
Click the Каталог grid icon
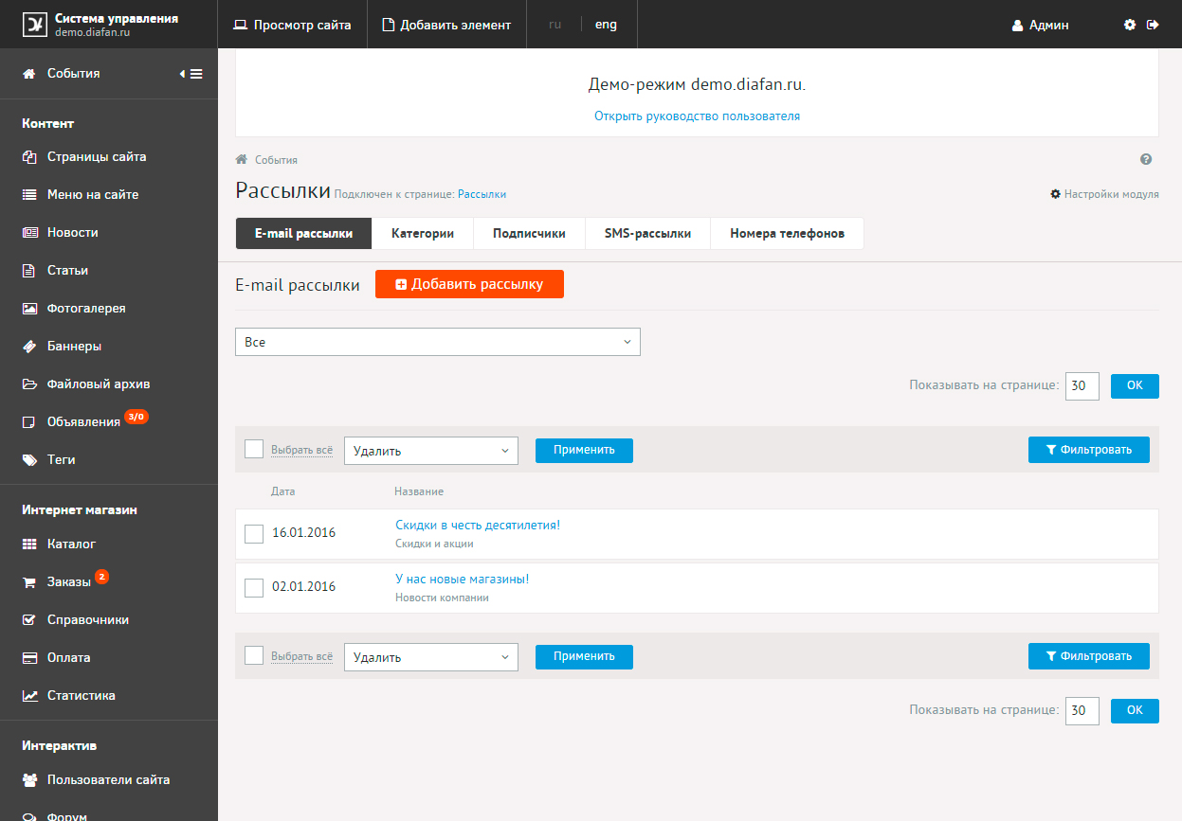(28, 544)
